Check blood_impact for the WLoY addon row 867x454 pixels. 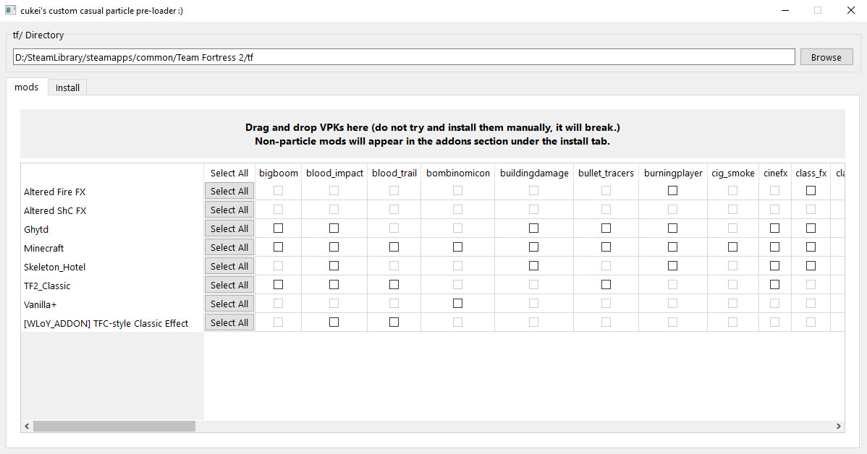coord(334,321)
